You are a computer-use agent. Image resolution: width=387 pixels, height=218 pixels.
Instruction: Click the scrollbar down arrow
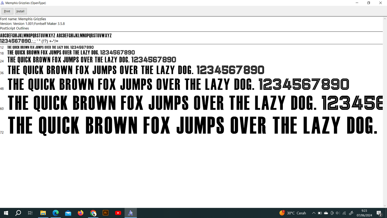385,206
